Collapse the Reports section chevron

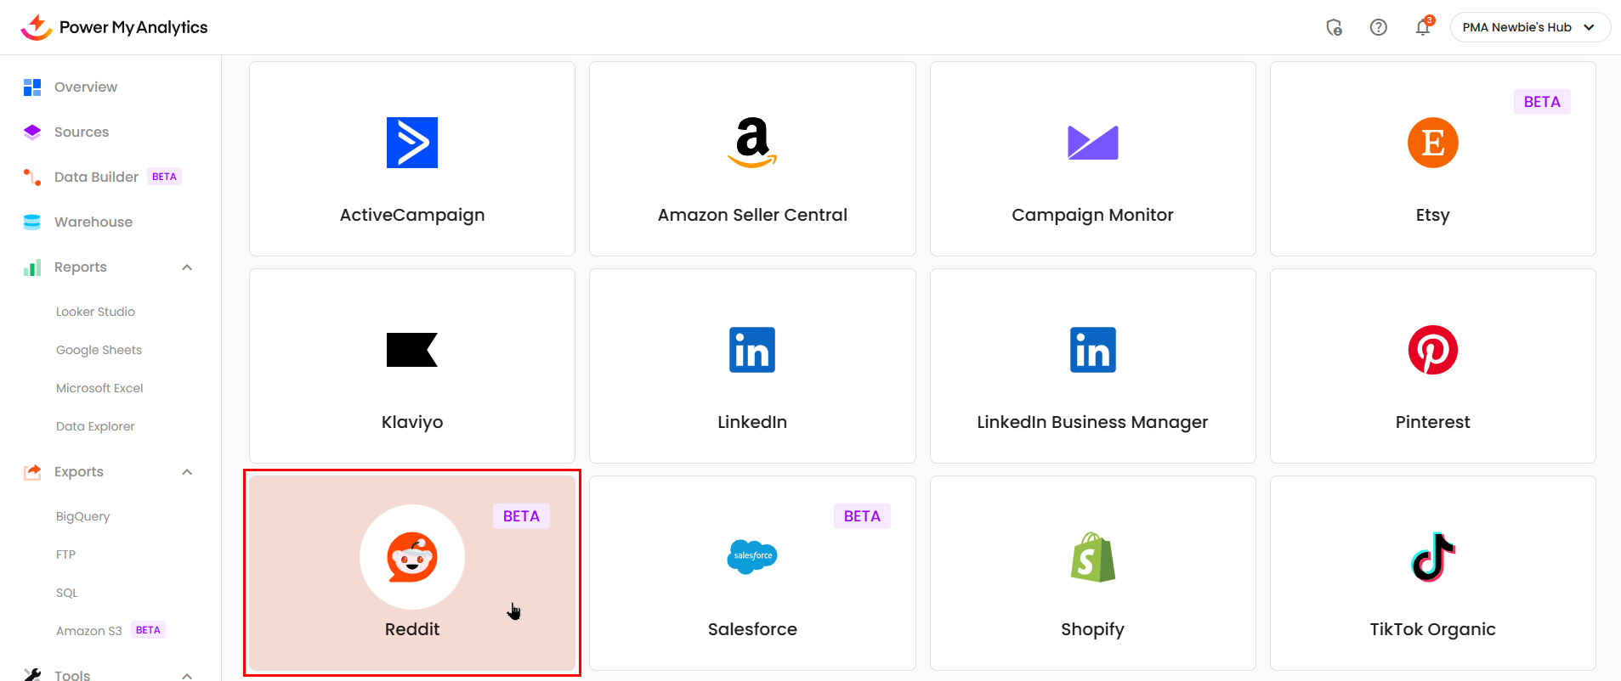pos(187,267)
